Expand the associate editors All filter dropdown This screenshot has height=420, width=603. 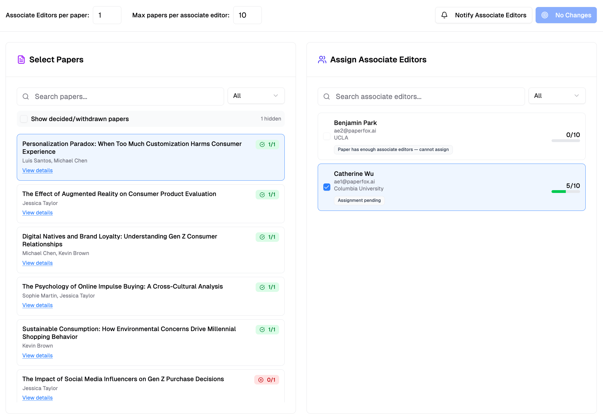(x=557, y=96)
